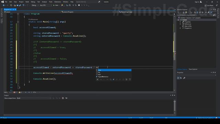Open the Debug menu
The height and width of the screenshot is (124, 220).
point(33,2)
